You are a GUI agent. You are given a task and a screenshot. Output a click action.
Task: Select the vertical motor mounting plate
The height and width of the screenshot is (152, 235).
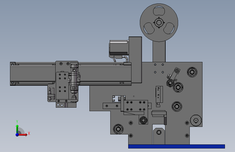(135, 60)
